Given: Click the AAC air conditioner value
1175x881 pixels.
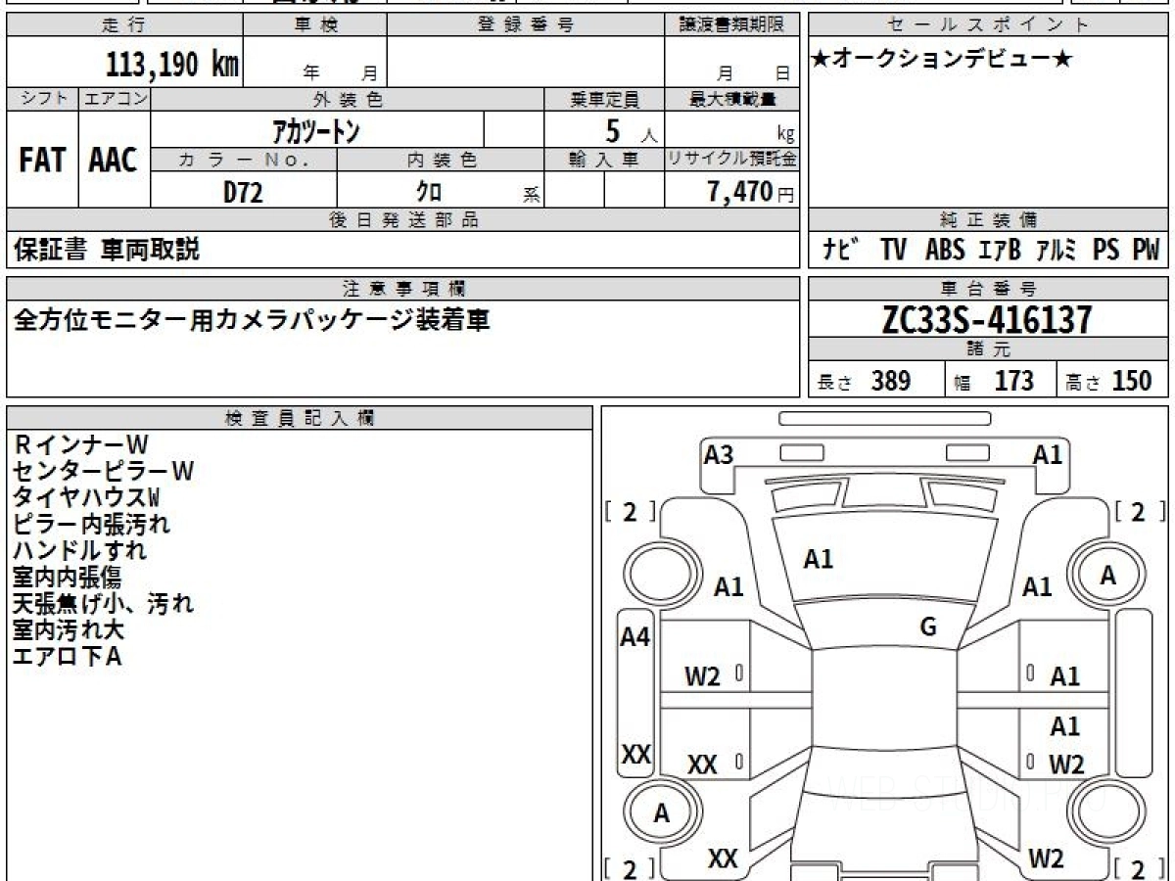Looking at the screenshot, I should point(114,162).
